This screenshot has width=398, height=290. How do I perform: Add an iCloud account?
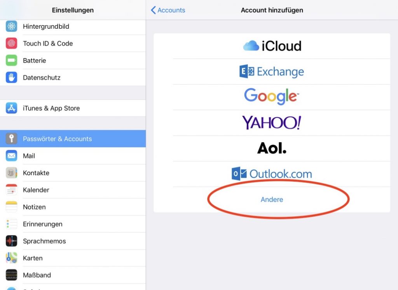tap(272, 46)
